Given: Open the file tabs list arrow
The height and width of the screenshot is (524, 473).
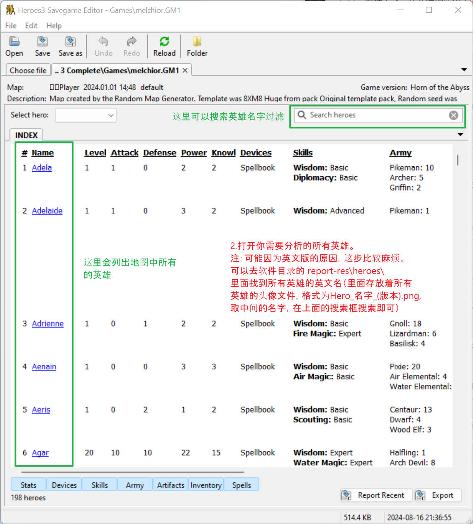Looking at the screenshot, I should [464, 70].
